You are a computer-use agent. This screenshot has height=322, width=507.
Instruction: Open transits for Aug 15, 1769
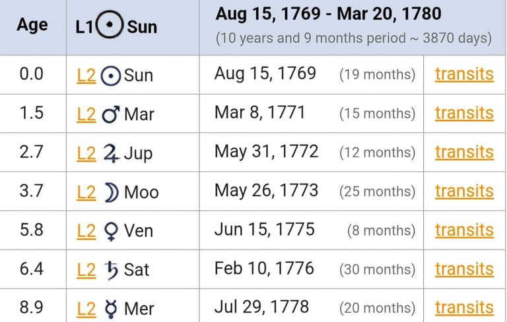tap(464, 74)
